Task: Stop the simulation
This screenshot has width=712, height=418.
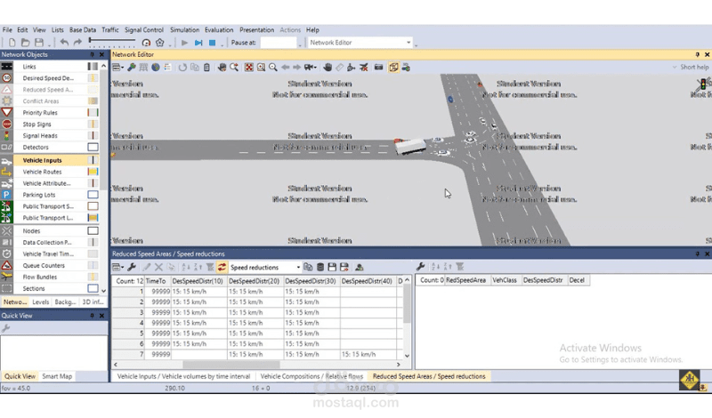Action: 212,43
